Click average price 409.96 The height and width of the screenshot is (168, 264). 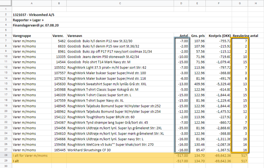[x=199, y=84]
